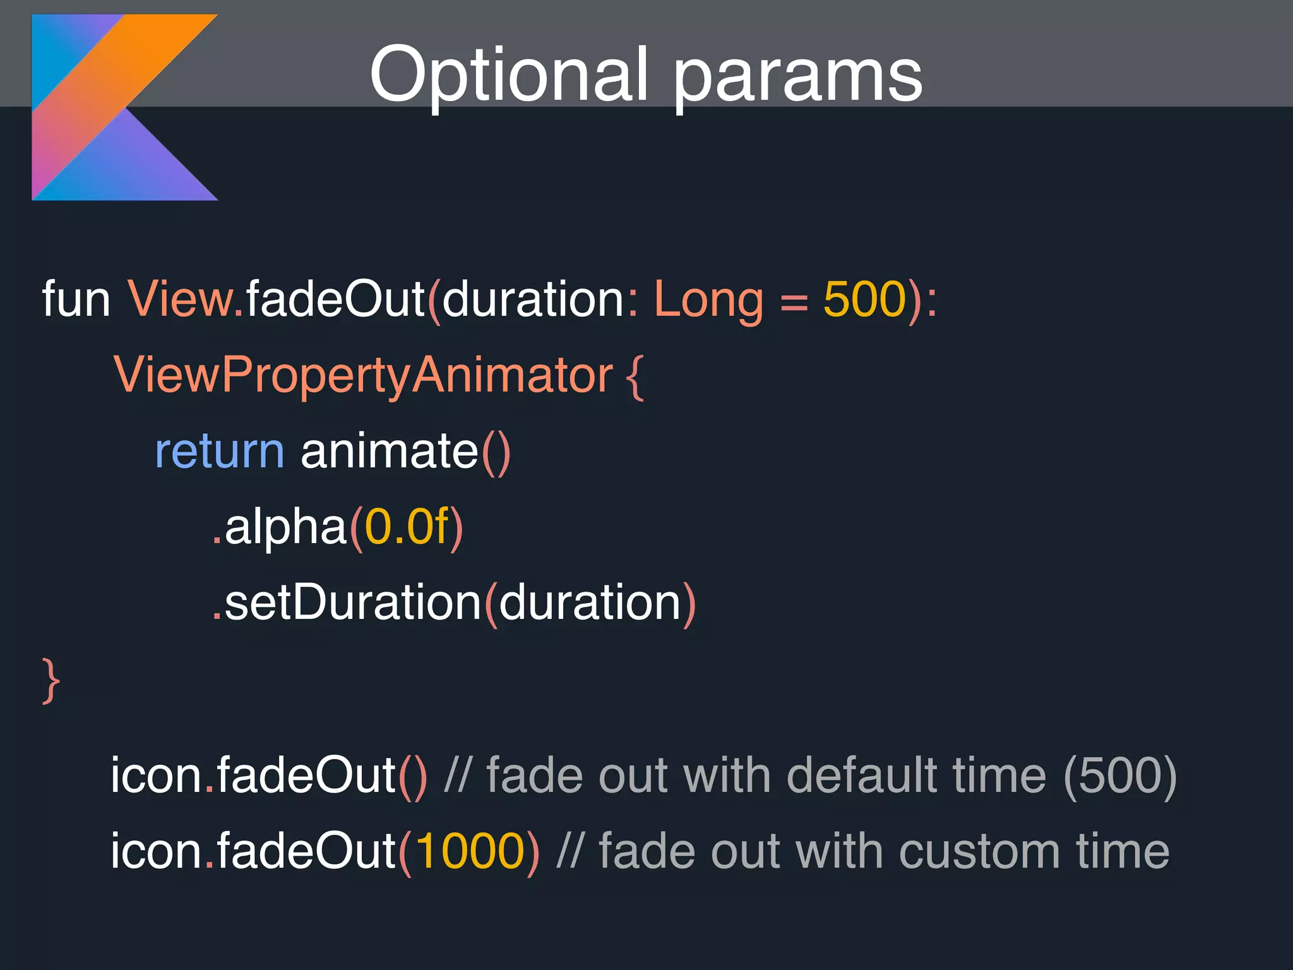Click 'duration' argument inside setDuration

point(590,603)
